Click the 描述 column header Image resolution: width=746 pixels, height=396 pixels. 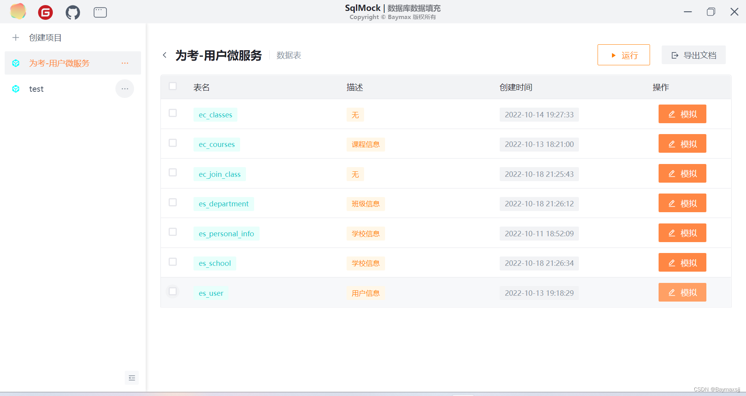355,87
